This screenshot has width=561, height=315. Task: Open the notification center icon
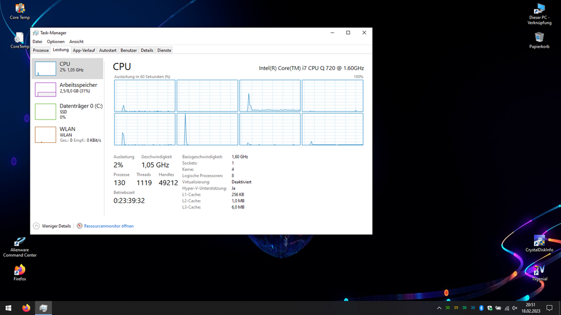coord(549,308)
